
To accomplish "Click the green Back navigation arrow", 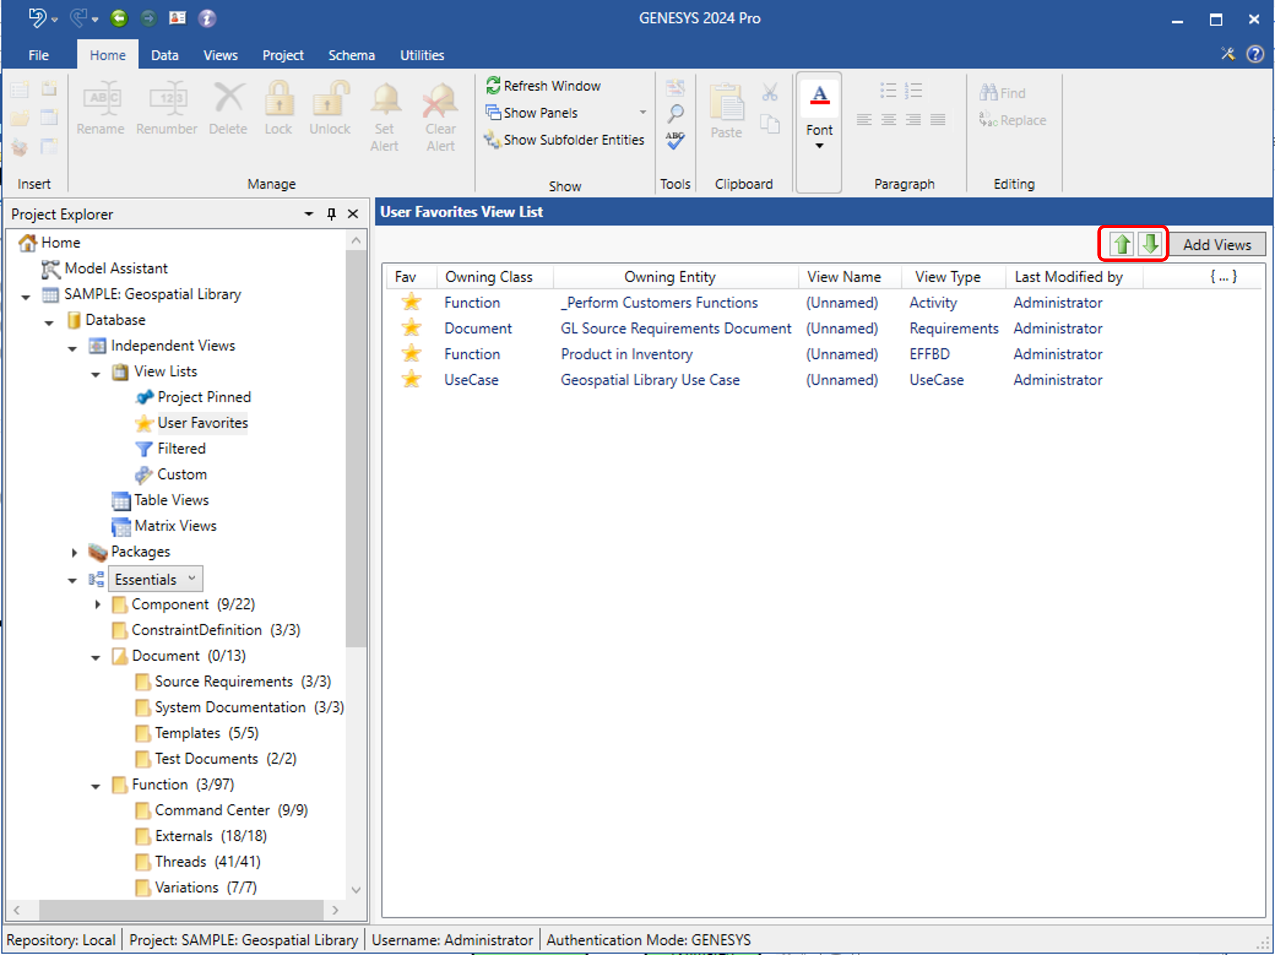I will pyautogui.click(x=119, y=18).
